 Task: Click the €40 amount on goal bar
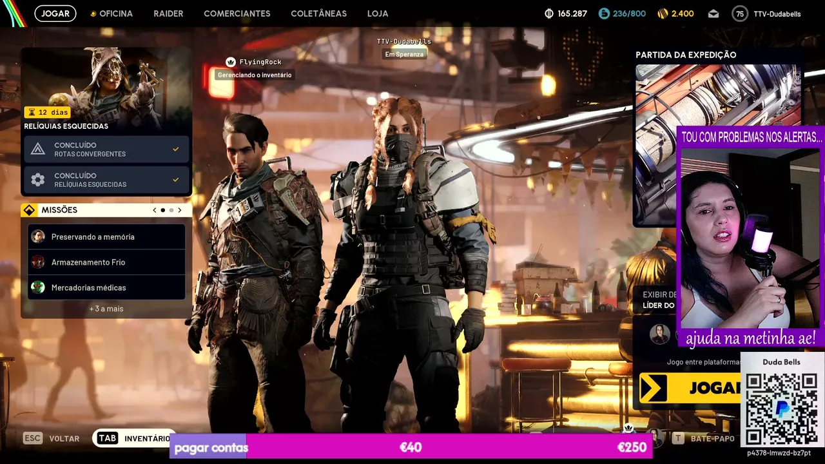(411, 447)
